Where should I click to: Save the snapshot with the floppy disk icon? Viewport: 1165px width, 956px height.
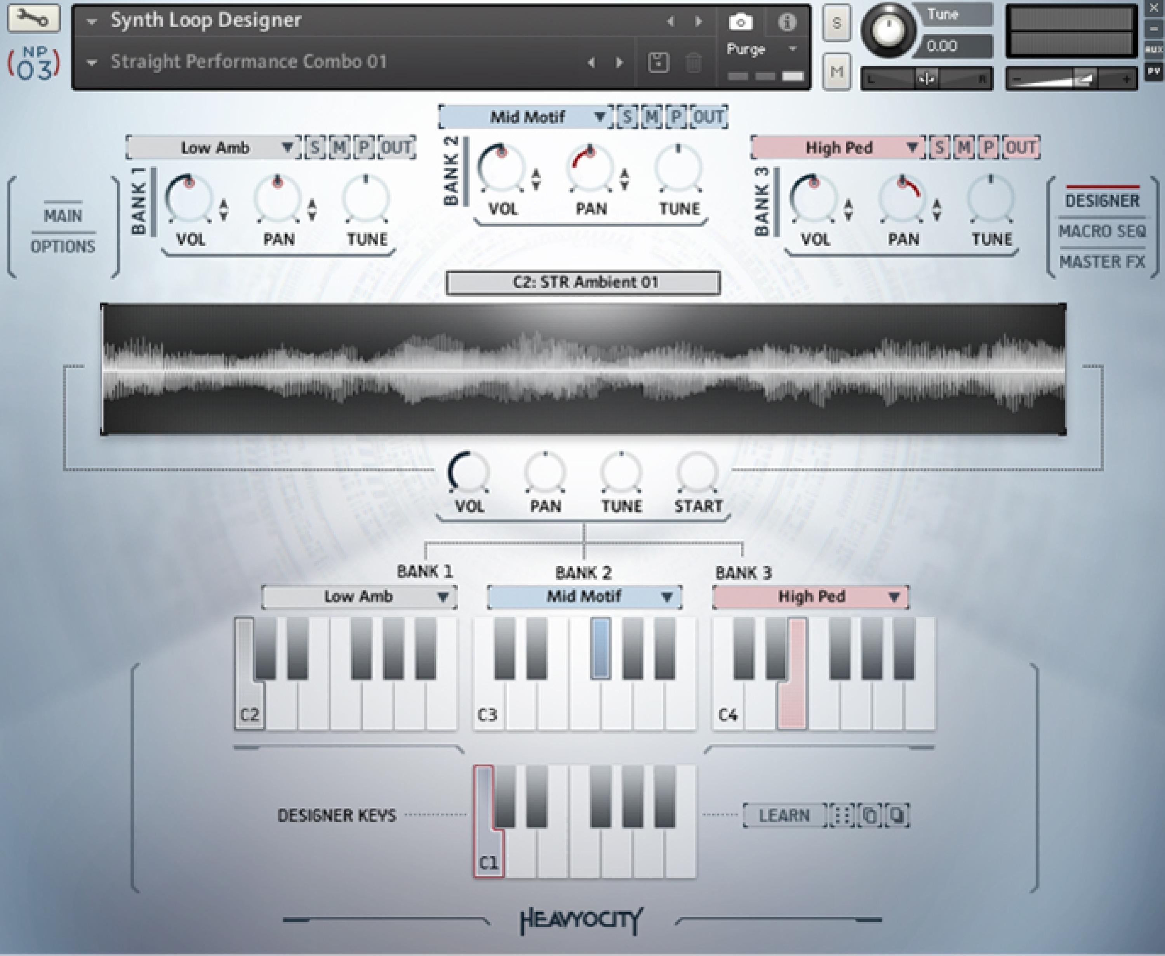(x=658, y=62)
